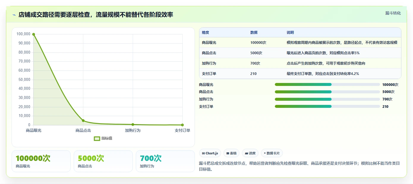Click the 商品曝光 progress bar
The width and height of the screenshot is (413, 184).
tap(327, 84)
